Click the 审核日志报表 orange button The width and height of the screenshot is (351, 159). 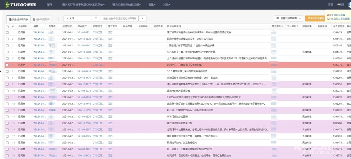pos(316,18)
